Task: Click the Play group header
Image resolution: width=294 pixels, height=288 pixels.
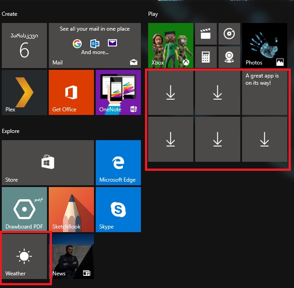Action: pos(153,14)
